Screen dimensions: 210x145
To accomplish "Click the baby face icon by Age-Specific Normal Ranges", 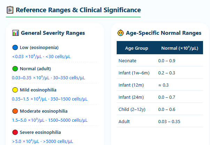I will [x=120, y=33].
